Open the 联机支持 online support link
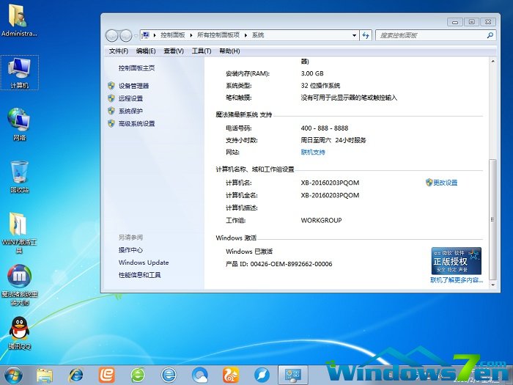 pyautogui.click(x=313, y=153)
